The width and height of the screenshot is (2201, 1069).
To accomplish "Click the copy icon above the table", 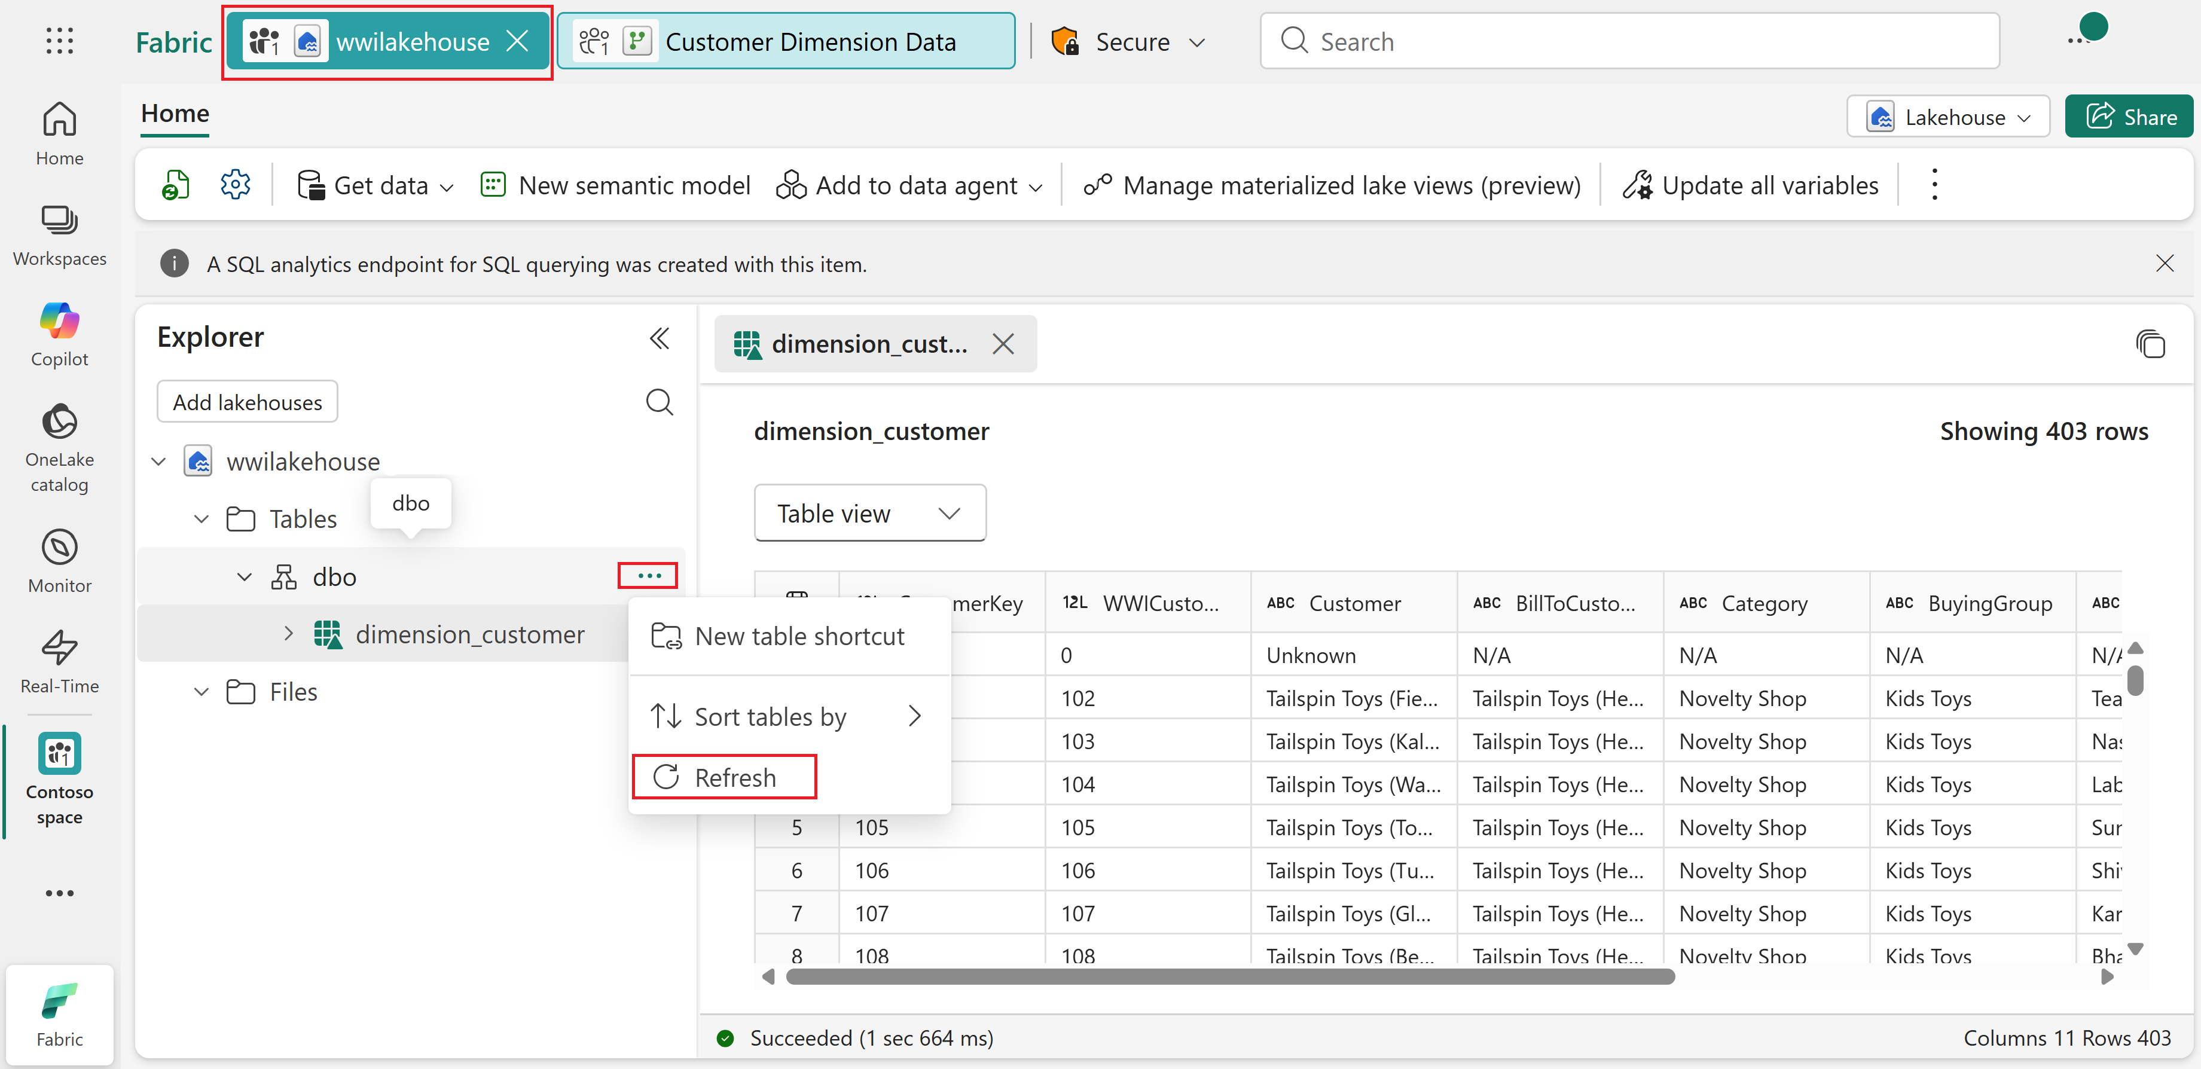I will (2150, 344).
